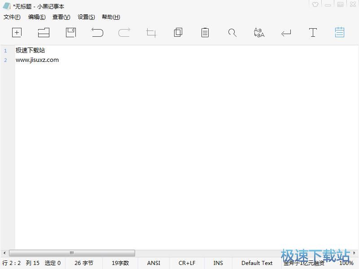359x269 pixels.
Task: Click the Undo arrow icon
Action: 97,32
